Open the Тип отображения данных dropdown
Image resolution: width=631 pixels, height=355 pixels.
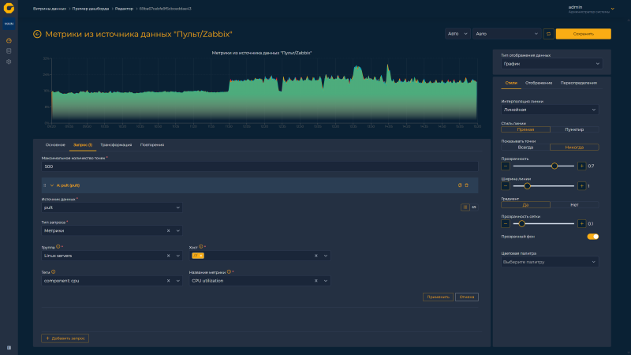(551, 64)
